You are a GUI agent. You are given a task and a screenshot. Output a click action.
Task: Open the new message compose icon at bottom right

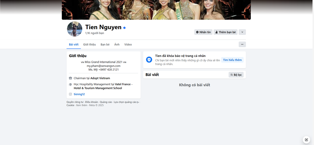[306, 140]
